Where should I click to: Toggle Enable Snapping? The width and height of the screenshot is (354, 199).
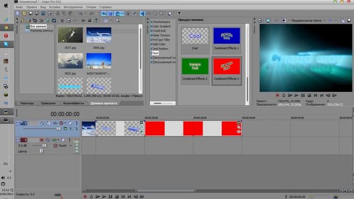104,13
